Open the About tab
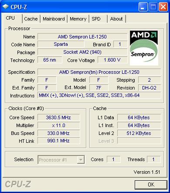The width and height of the screenshot is (170, 193). [x=116, y=19]
